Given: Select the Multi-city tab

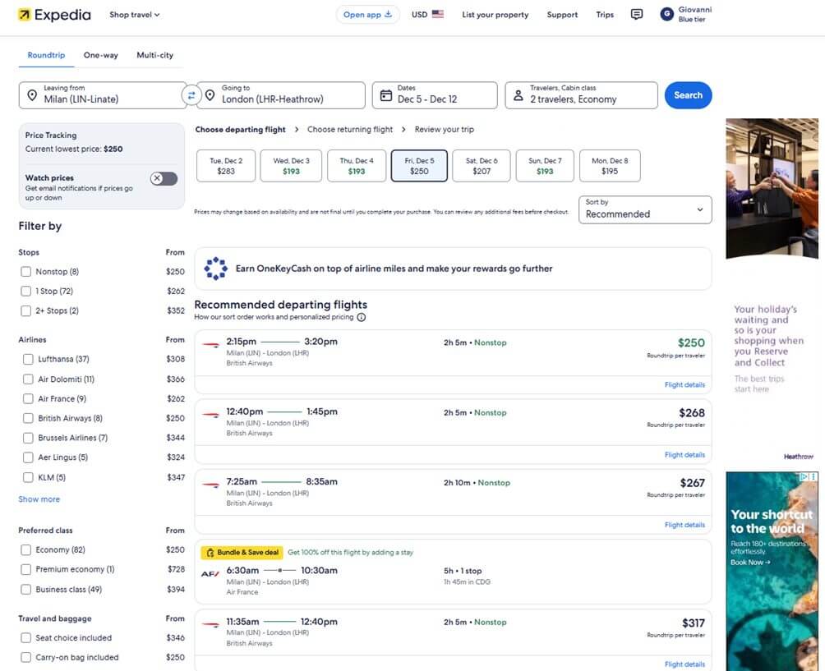Looking at the screenshot, I should pos(154,55).
